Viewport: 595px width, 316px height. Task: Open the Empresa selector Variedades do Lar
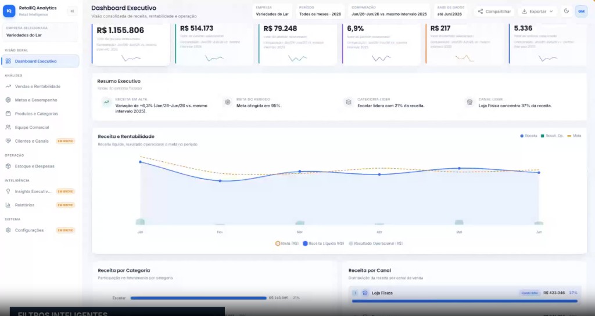[273, 12]
